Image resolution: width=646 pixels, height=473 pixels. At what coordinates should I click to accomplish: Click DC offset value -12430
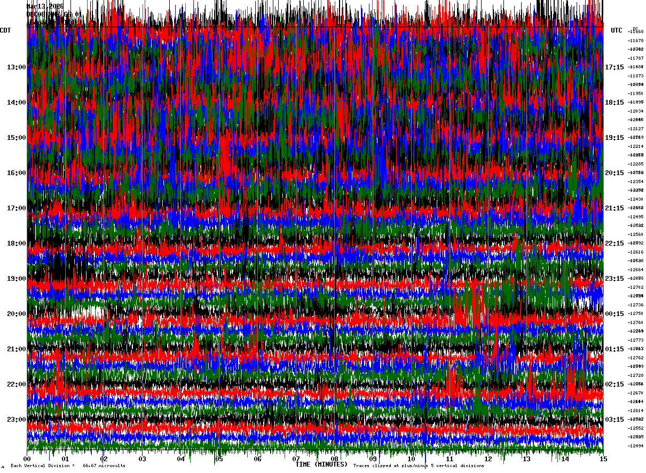[635, 199]
